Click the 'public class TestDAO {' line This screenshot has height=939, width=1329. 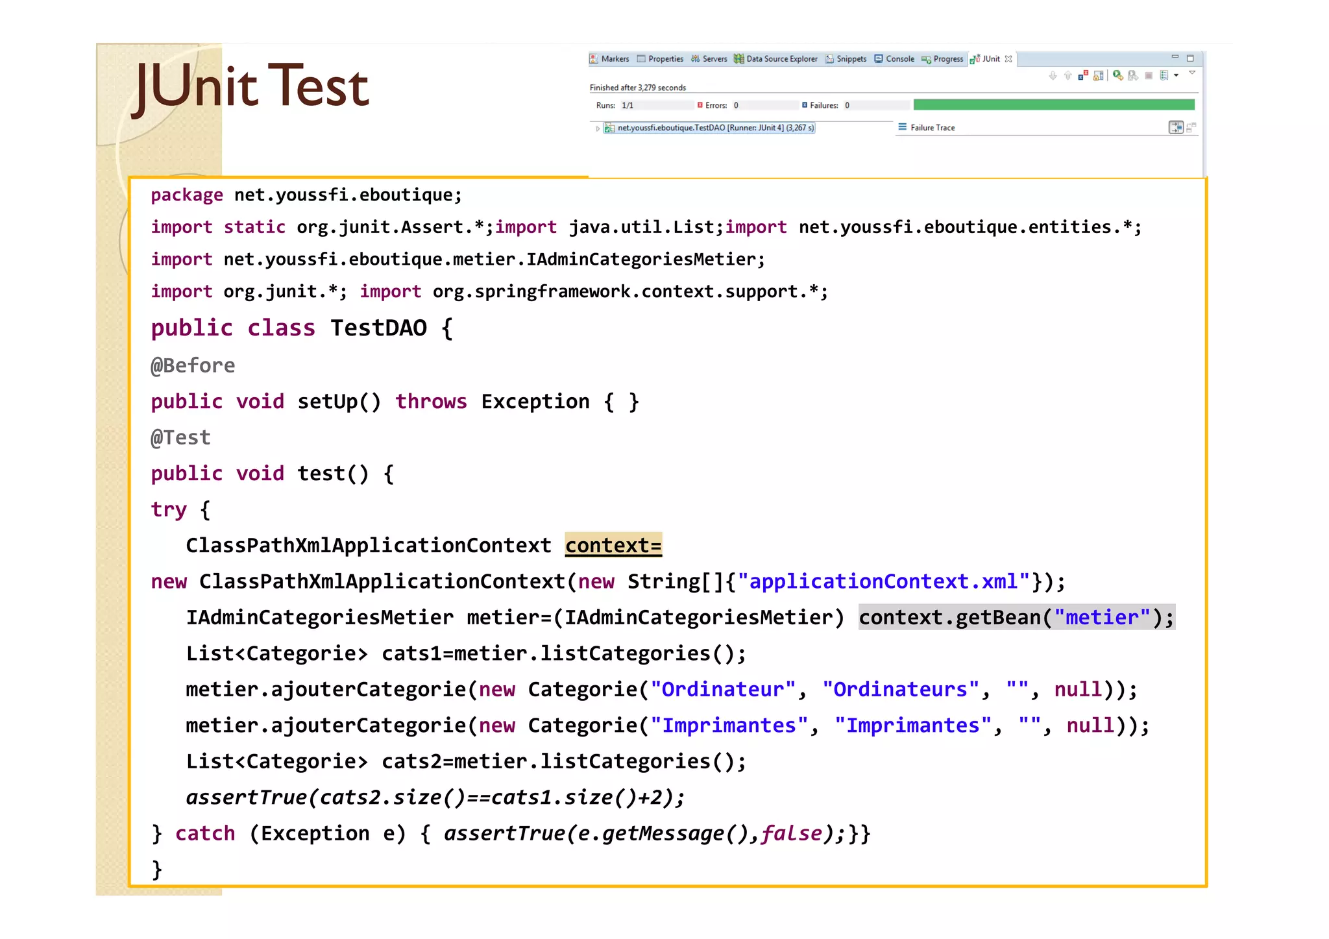[x=302, y=328]
